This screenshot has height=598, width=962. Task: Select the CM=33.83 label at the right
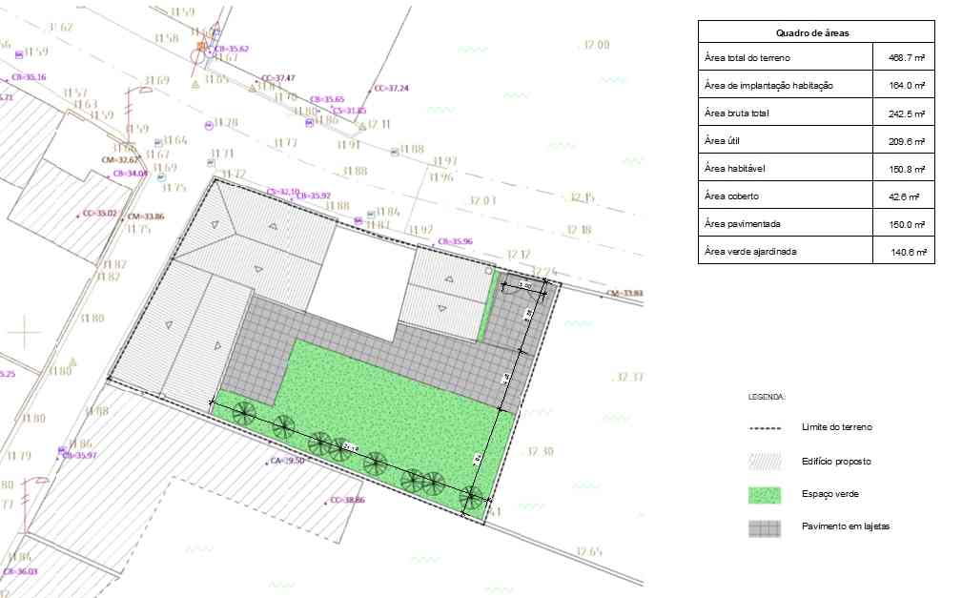[624, 293]
